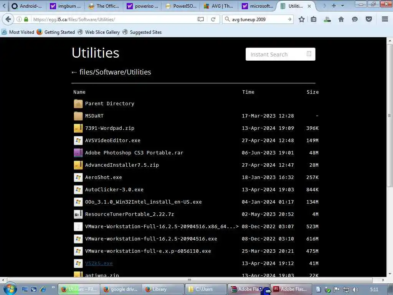Switch to the imgburn tab

point(66,6)
